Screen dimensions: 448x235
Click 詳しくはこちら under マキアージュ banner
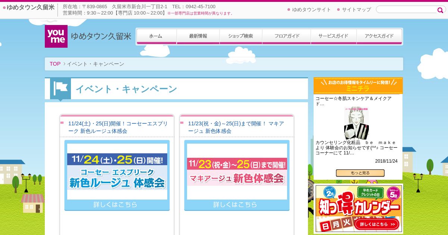click(x=235, y=204)
